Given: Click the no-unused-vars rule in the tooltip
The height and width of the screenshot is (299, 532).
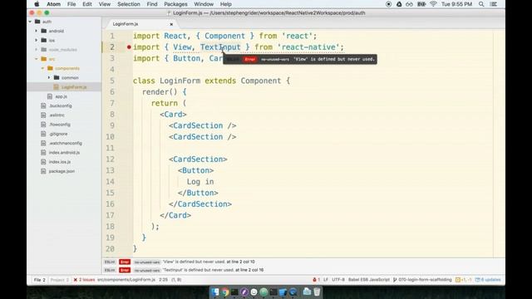Looking at the screenshot, I should point(275,59).
